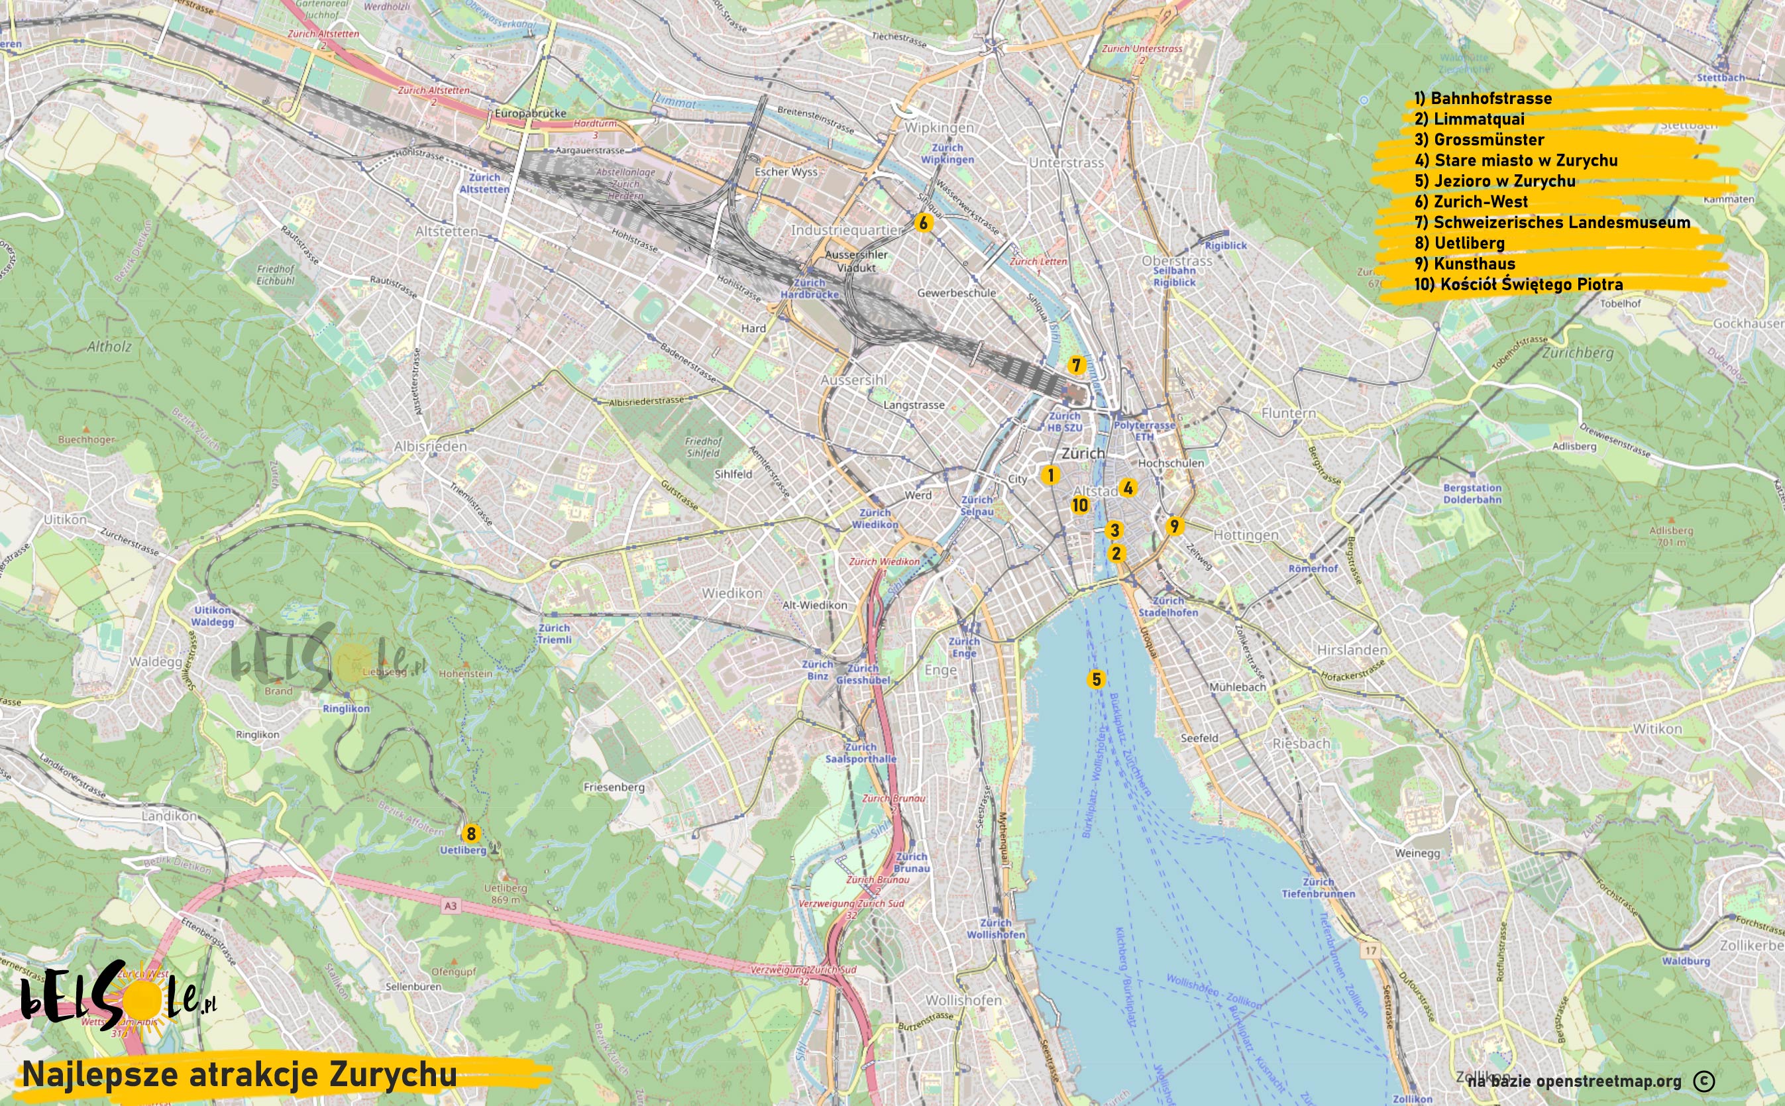
Task: Select legend entry '5) Jezioro w Zurychu'
Action: 1495,181
